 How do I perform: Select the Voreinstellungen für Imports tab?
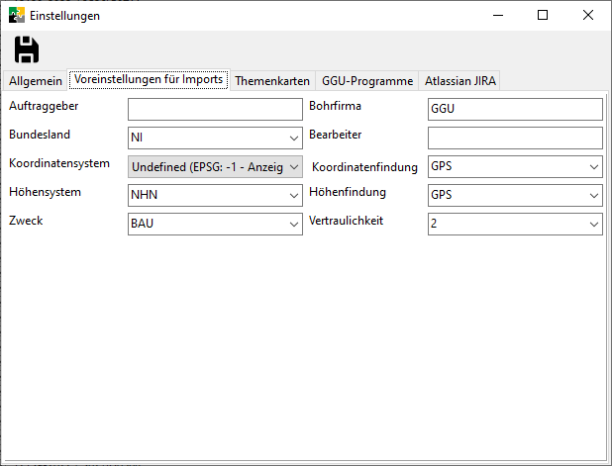pyautogui.click(x=149, y=80)
